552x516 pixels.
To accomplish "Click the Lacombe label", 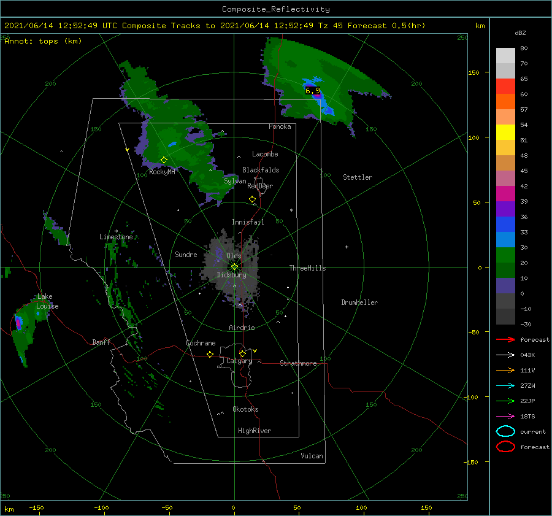I will pyautogui.click(x=265, y=154).
